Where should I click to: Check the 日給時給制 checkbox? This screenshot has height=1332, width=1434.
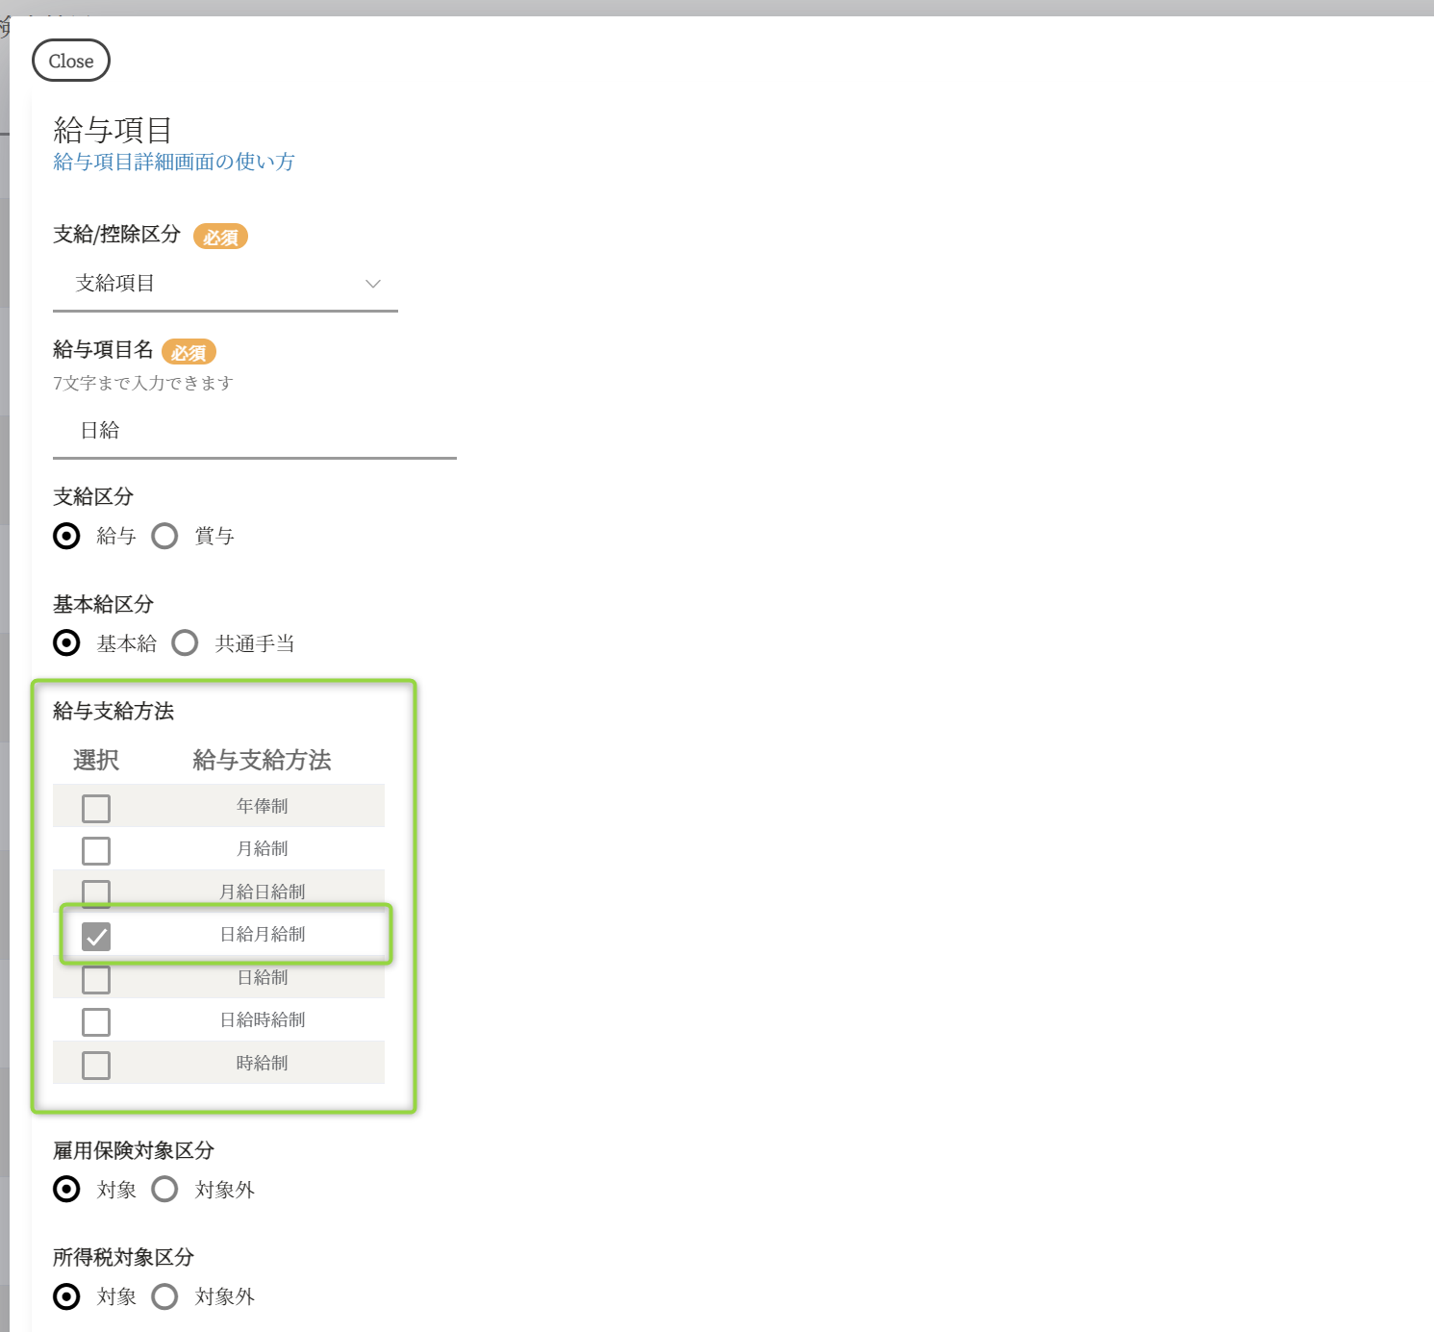coord(96,1021)
